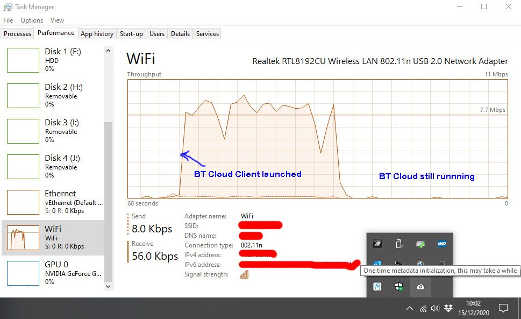Open the File menu
The width and height of the screenshot is (521, 319).
(x=8, y=20)
